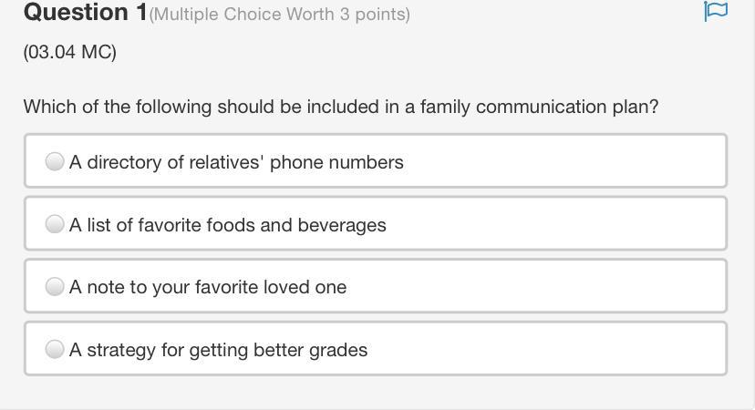
Task: Click the "Multiple Choice Worth 3 points" label
Action: pos(279,15)
